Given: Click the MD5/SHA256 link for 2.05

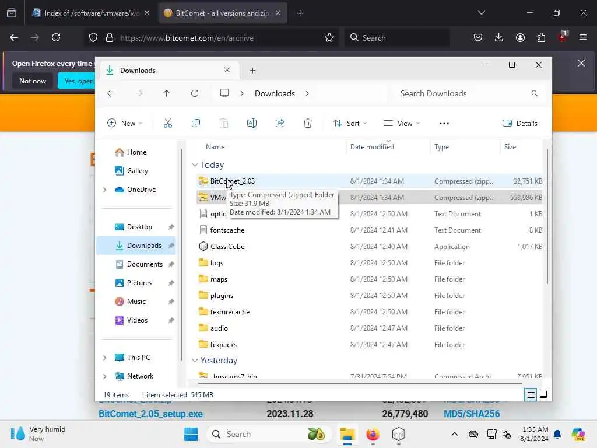Looking at the screenshot, I should (x=471, y=414).
